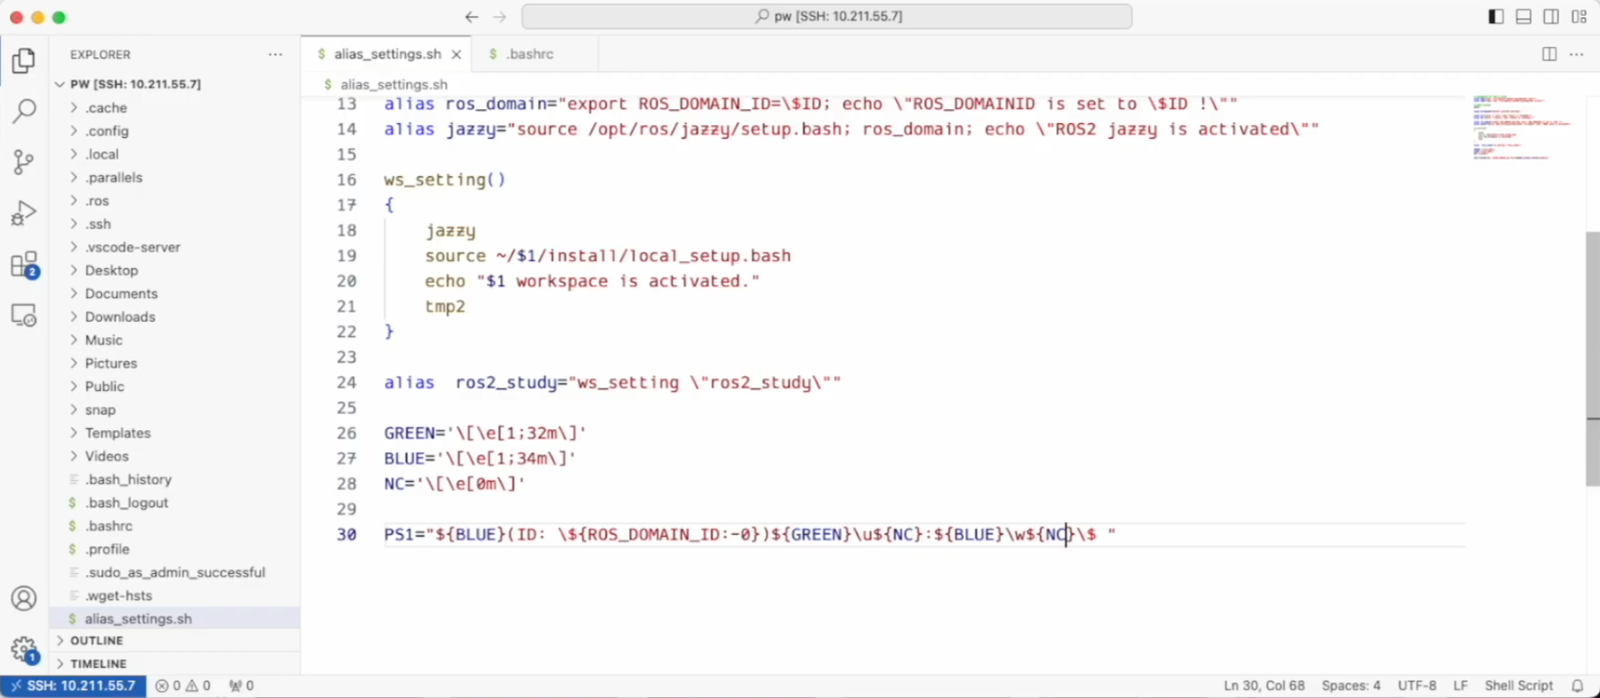Open the SSH: 10.211.55.7 remote indicator

point(73,686)
